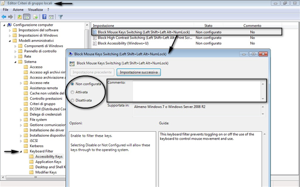The image size is (300, 187).
Task: Click the Keyboard Filter folder icon
Action: tap(26, 151)
